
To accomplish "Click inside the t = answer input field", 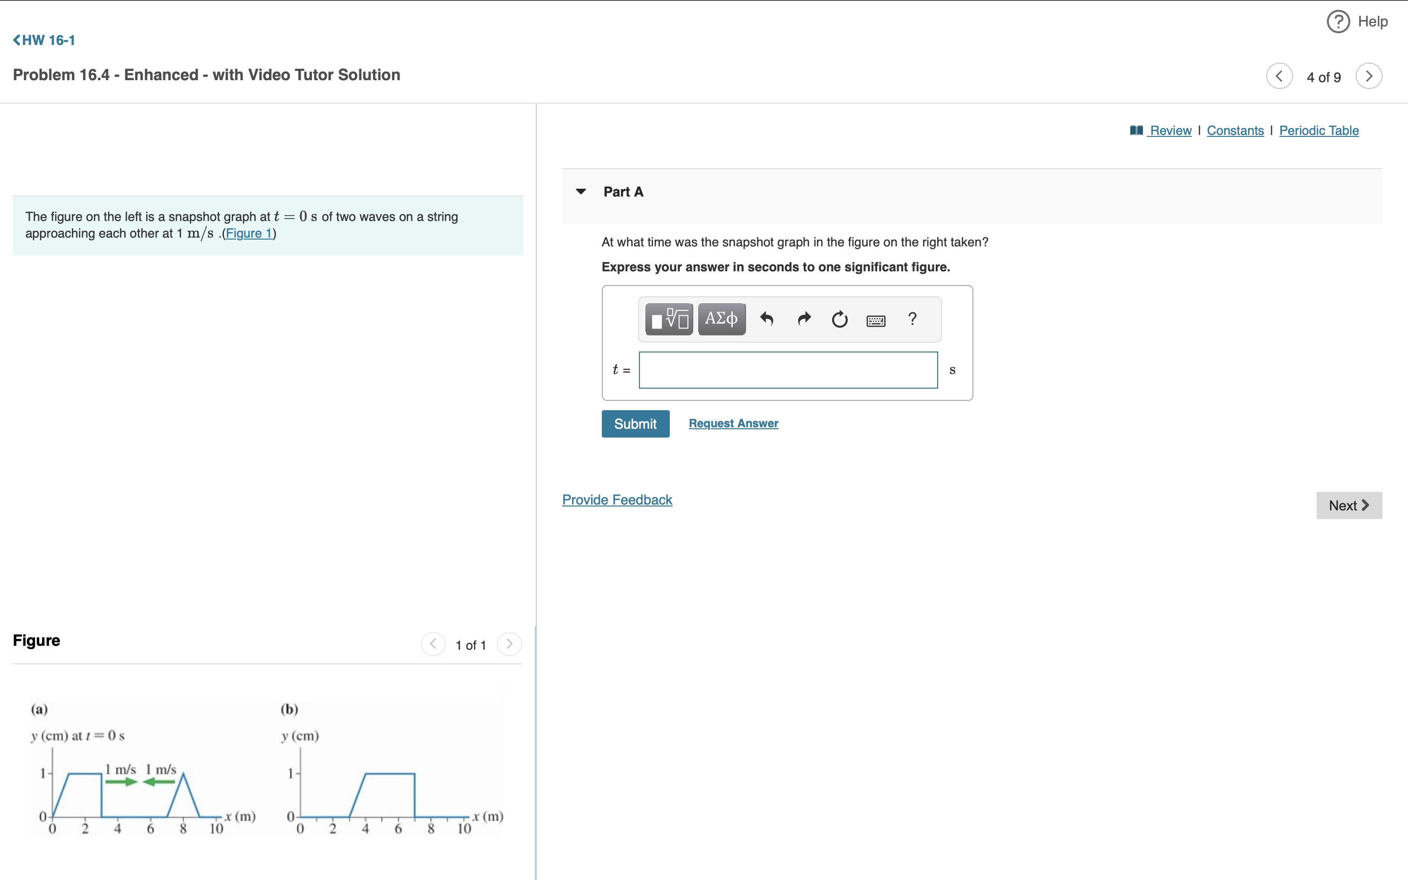I will [787, 370].
